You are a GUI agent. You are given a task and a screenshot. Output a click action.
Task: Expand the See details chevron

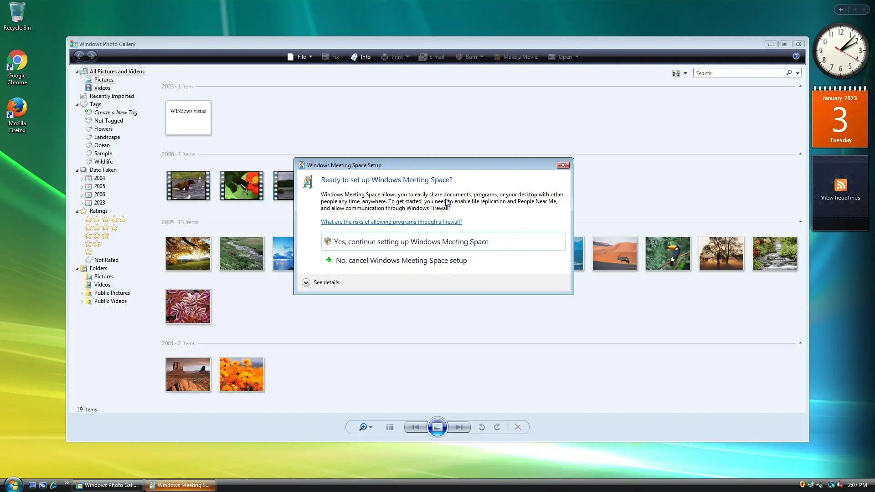306,282
